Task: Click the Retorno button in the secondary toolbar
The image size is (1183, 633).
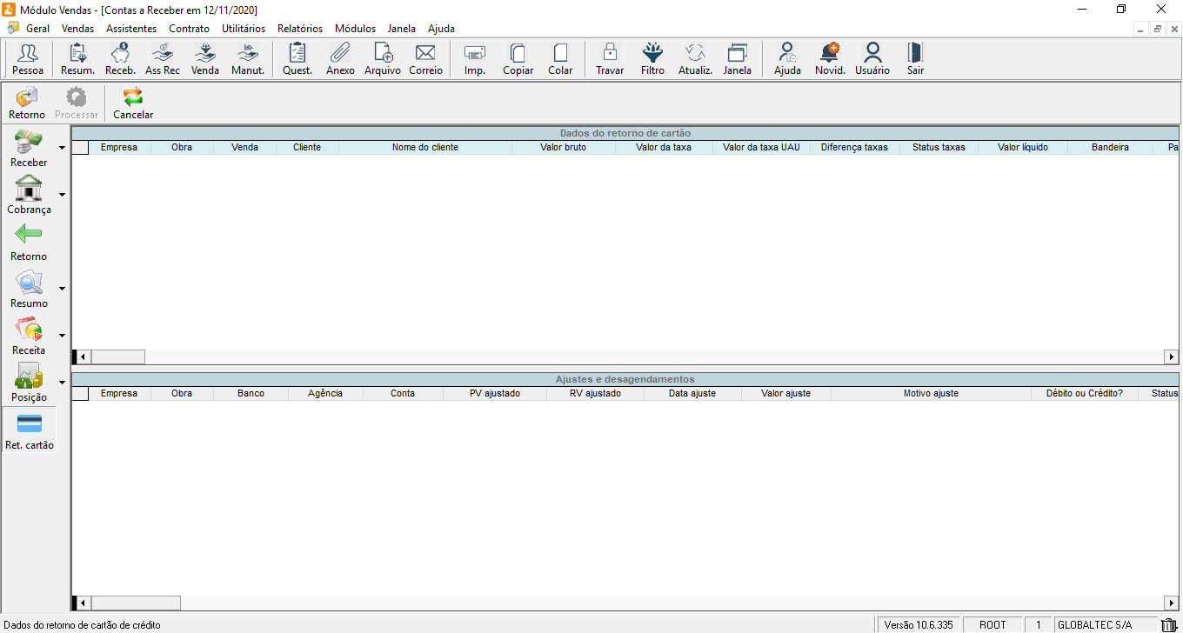Action: (x=27, y=103)
